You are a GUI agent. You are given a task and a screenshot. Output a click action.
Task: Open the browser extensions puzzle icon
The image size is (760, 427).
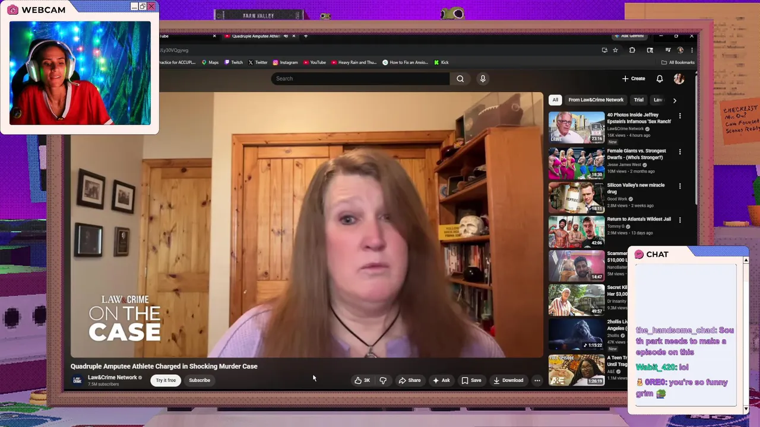(x=632, y=50)
